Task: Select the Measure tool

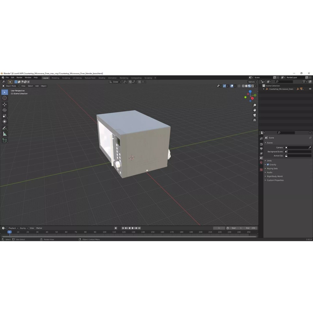Action: pyautogui.click(x=5, y=134)
